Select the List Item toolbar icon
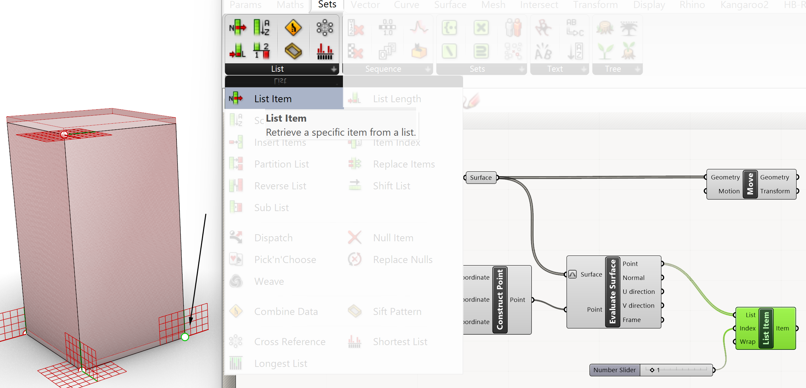This screenshot has width=806, height=388. coord(238,28)
